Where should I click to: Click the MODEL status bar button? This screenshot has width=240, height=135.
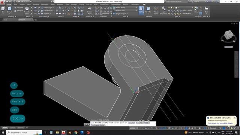[132, 128]
